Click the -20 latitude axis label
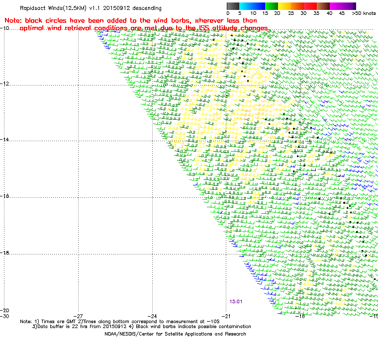This screenshot has height=342, width=378. tap(4, 310)
